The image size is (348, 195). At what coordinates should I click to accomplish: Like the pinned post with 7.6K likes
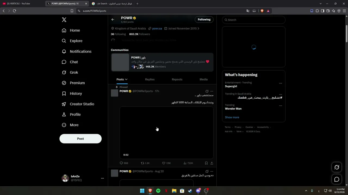[x=166, y=163]
